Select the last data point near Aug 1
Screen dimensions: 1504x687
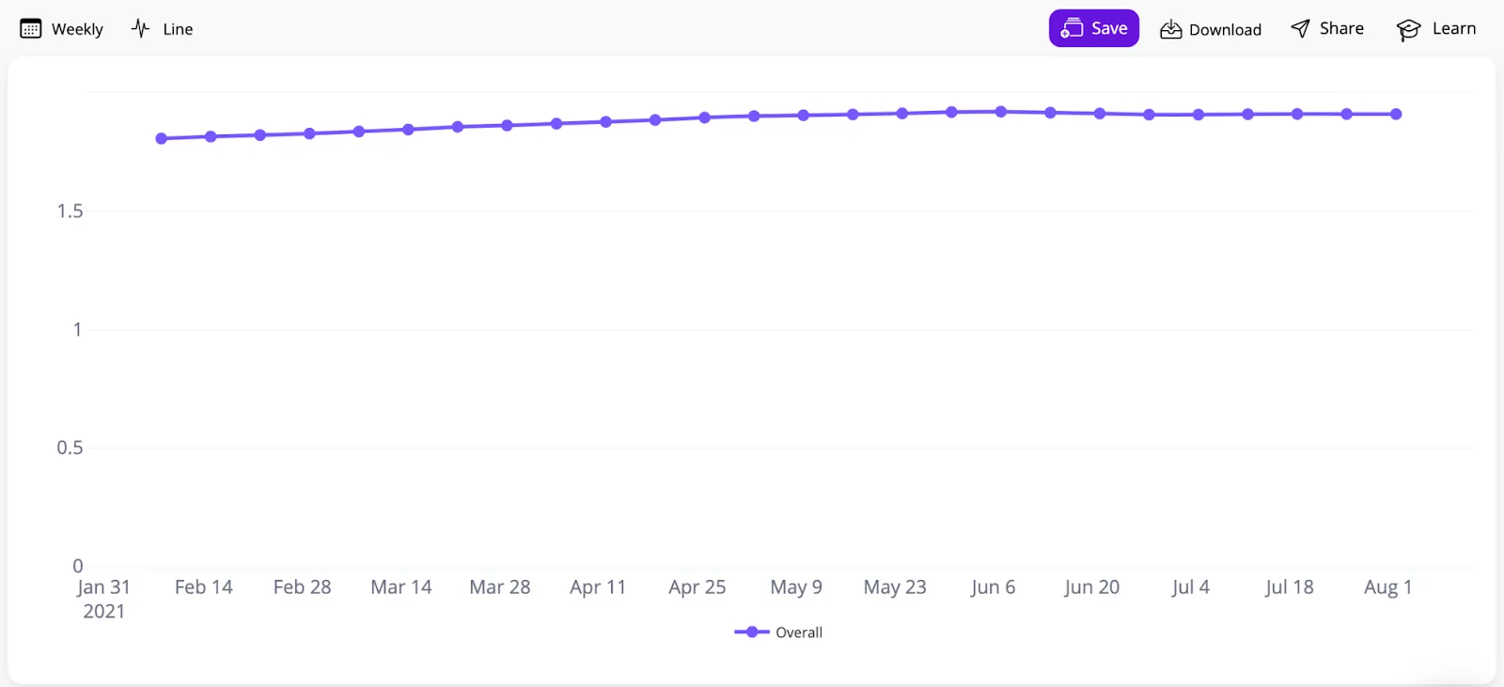1396,114
